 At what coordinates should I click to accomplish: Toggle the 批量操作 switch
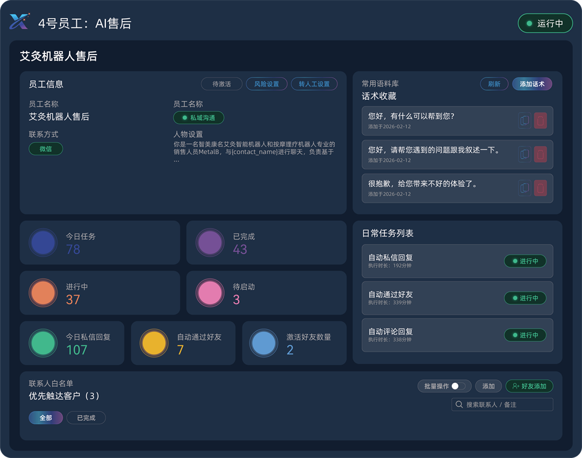point(459,386)
